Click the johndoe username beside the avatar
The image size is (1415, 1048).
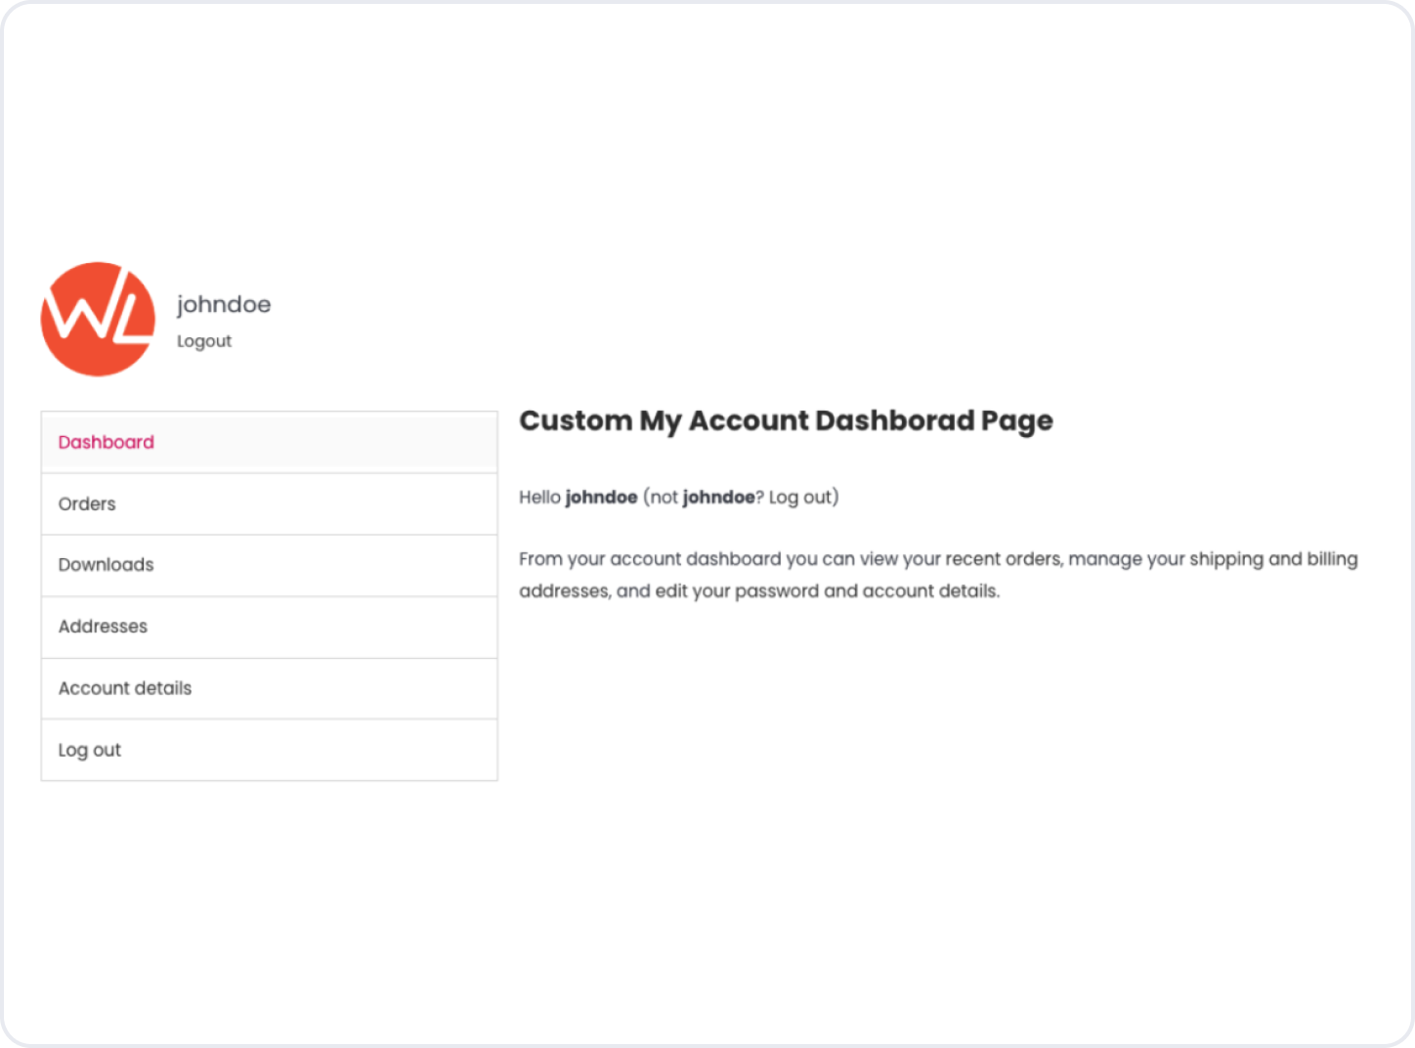coord(224,304)
